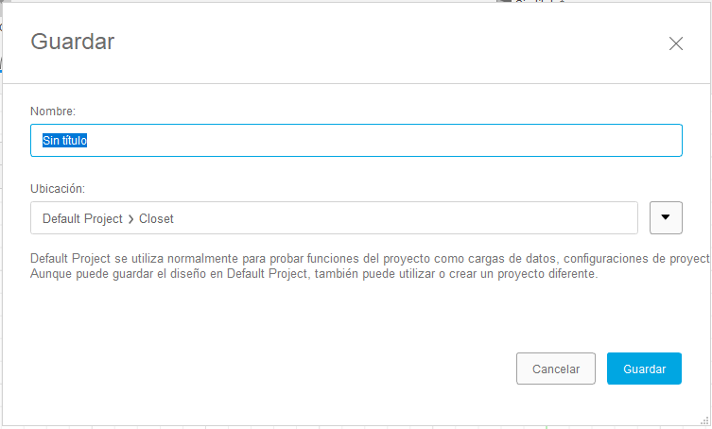Image resolution: width=712 pixels, height=429 pixels.
Task: Click the chevron between Default Project and Closet
Action: coord(130,219)
